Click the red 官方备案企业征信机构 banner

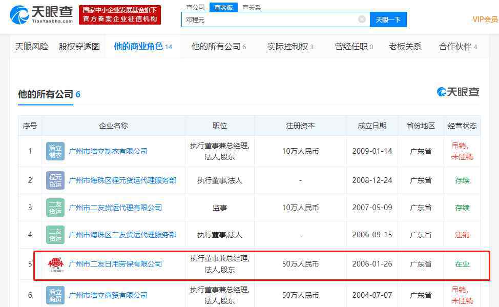pyautogui.click(x=120, y=15)
